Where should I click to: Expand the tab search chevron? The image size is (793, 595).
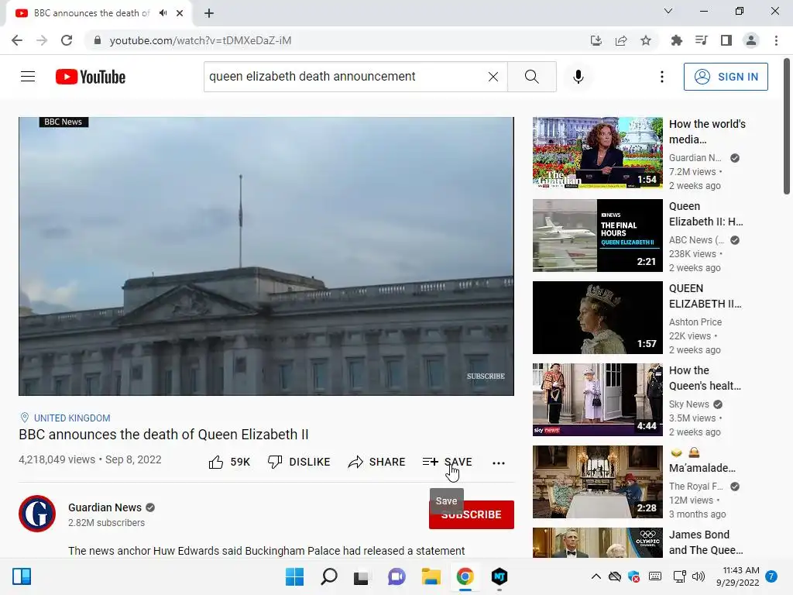668,11
